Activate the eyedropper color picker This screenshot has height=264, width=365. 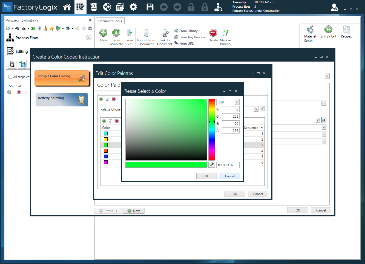[211, 164]
